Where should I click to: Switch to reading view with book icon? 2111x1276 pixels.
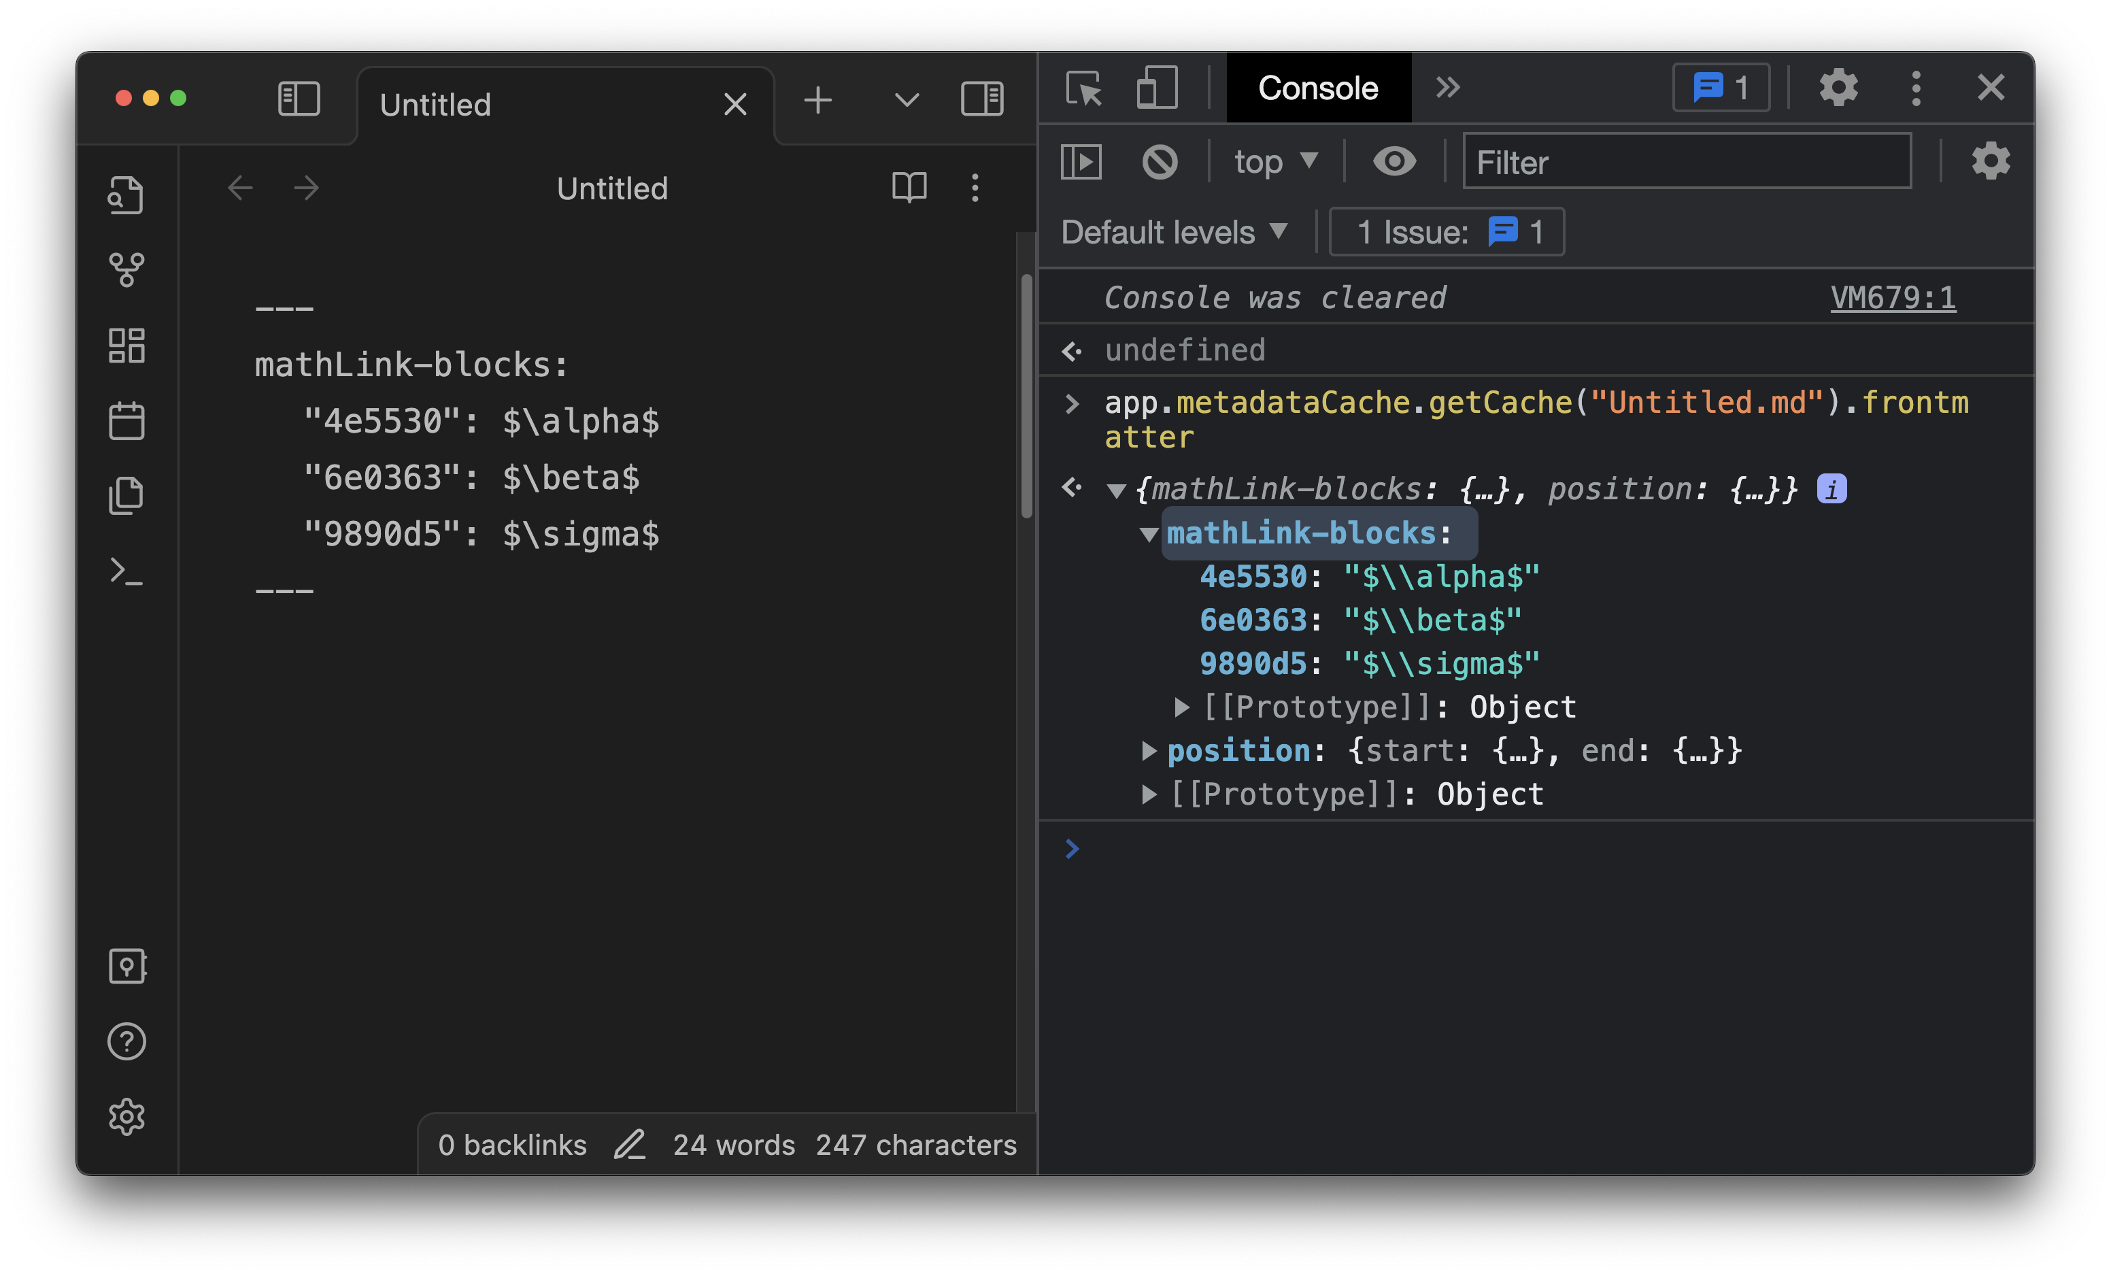tap(910, 188)
